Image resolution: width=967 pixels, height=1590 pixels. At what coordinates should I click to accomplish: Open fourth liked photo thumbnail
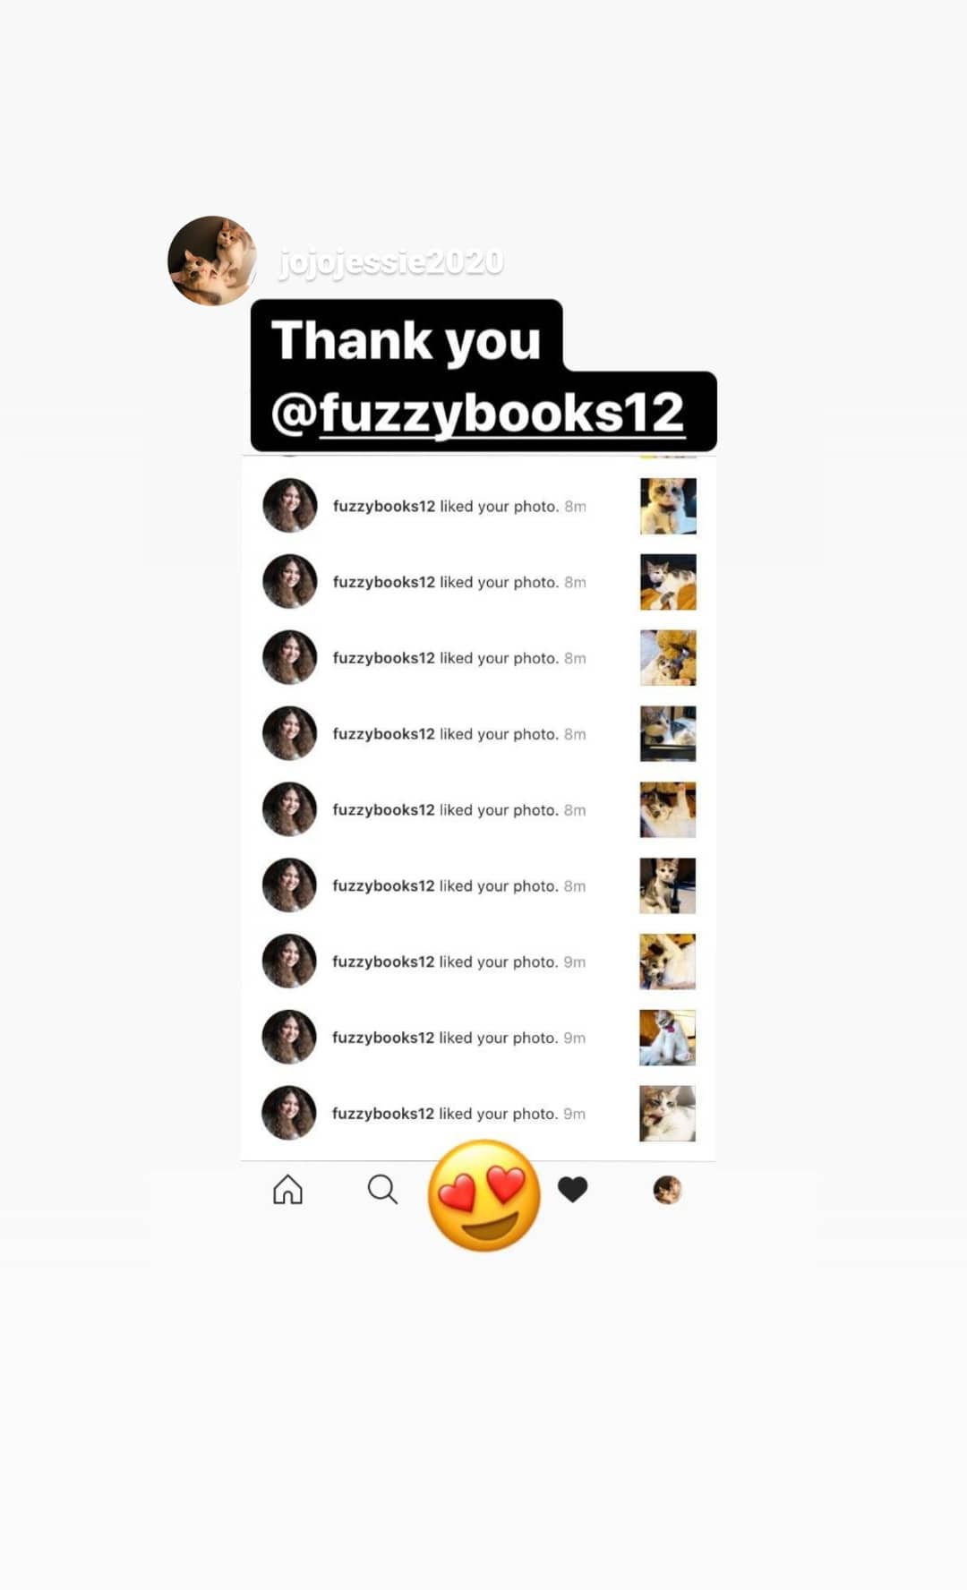(x=668, y=734)
